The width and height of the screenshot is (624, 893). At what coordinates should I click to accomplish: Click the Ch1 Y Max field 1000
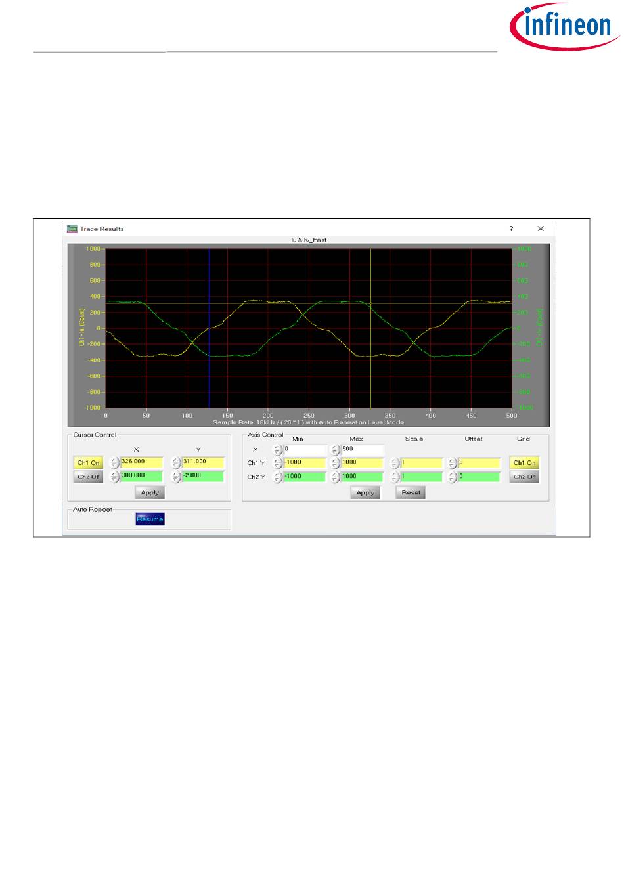362,463
